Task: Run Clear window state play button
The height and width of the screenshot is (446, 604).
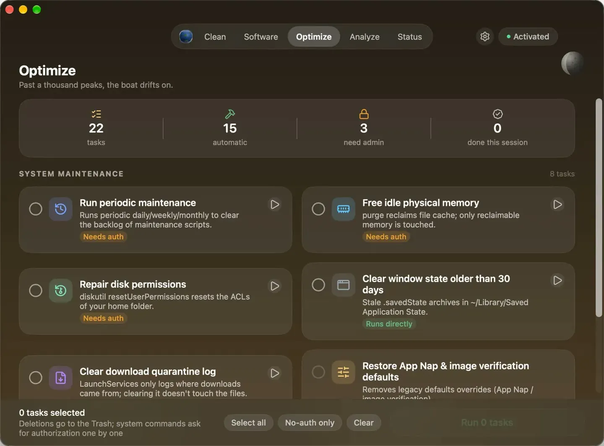Action: click(557, 280)
